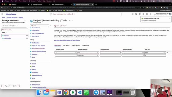Image resolution: width=172 pixels, height=97 pixels.
Task: Click the Azure global search field
Action: click(x=86, y=14)
